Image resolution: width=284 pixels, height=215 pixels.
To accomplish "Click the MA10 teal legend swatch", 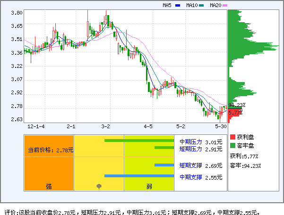I will (201, 6).
